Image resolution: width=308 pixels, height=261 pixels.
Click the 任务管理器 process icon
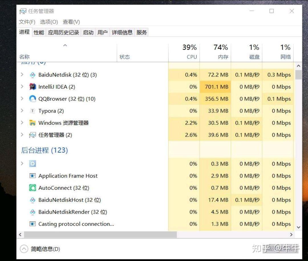coord(33,135)
